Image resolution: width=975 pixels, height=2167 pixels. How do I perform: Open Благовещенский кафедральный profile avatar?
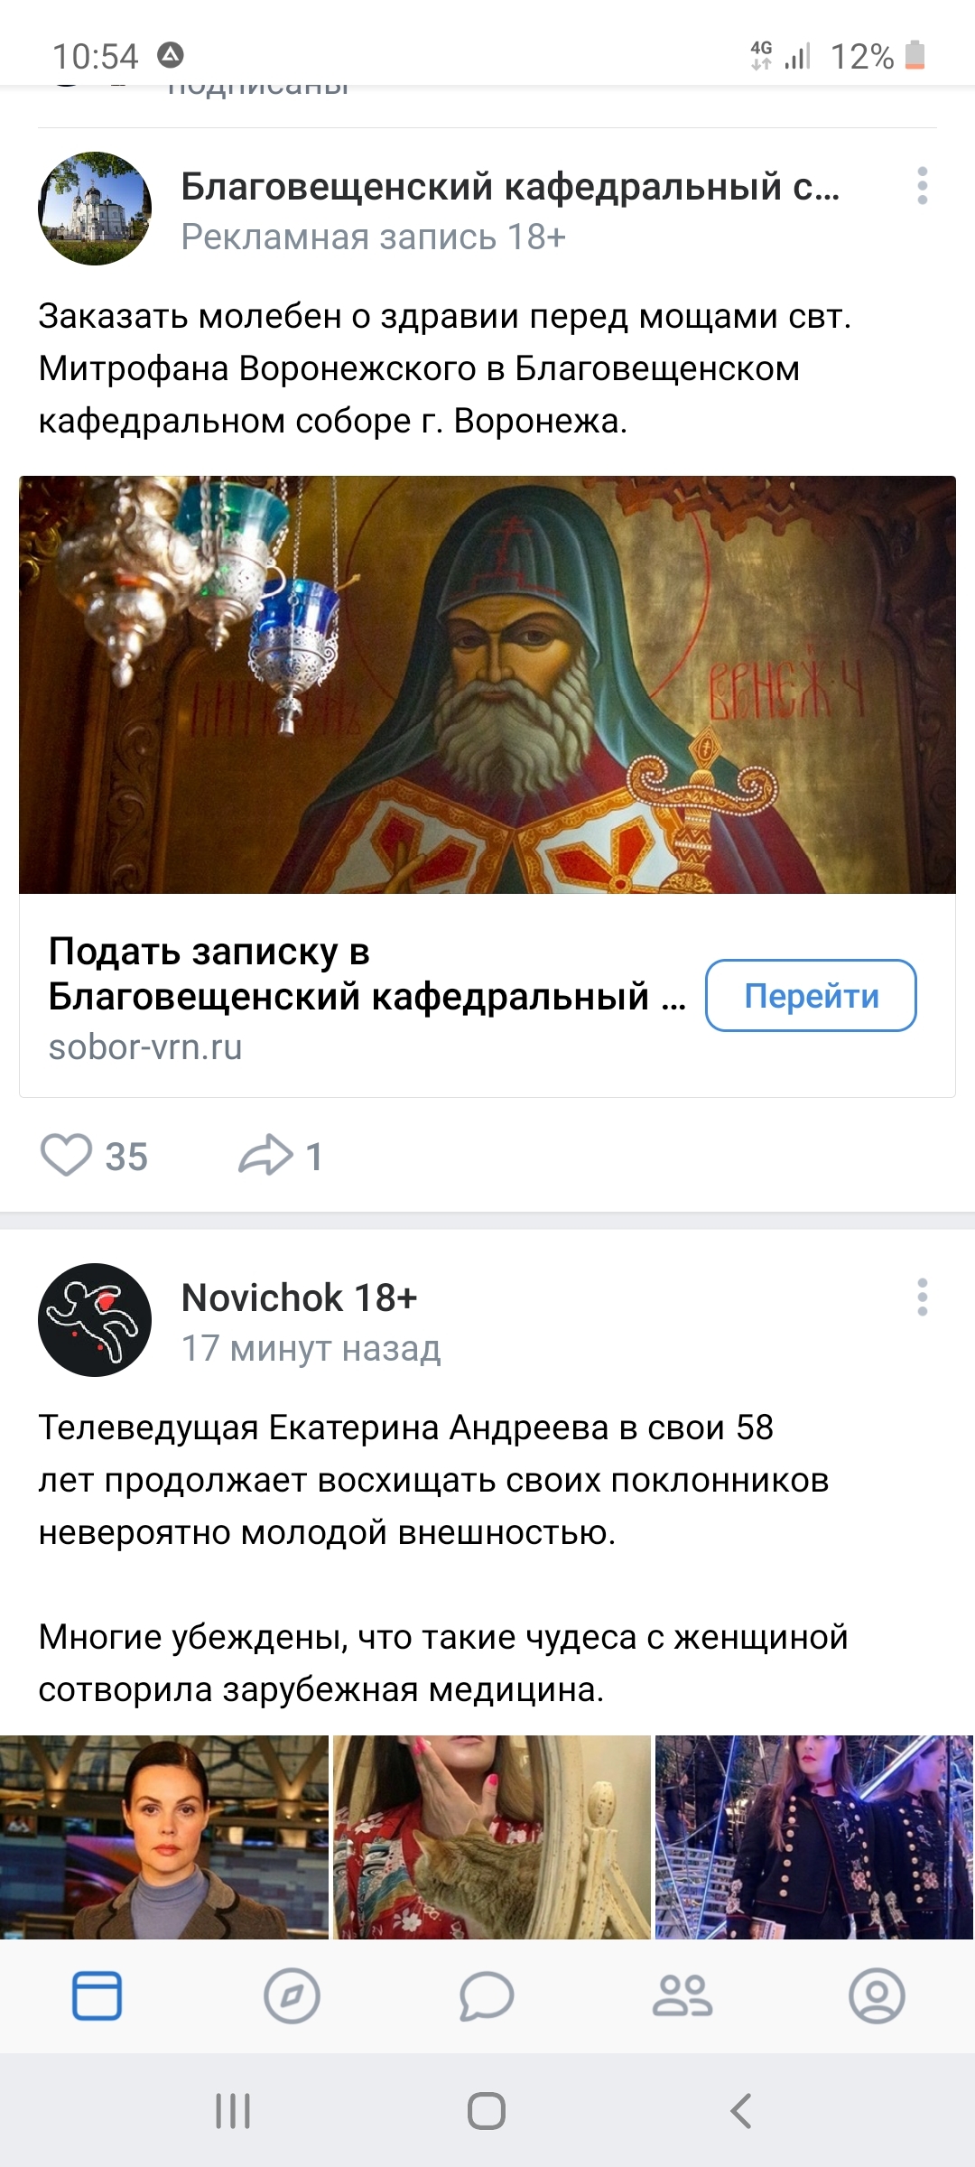(x=95, y=209)
